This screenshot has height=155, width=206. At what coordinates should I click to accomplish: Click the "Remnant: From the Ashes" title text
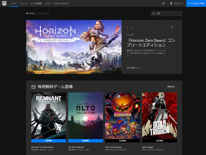[x=42, y=147]
